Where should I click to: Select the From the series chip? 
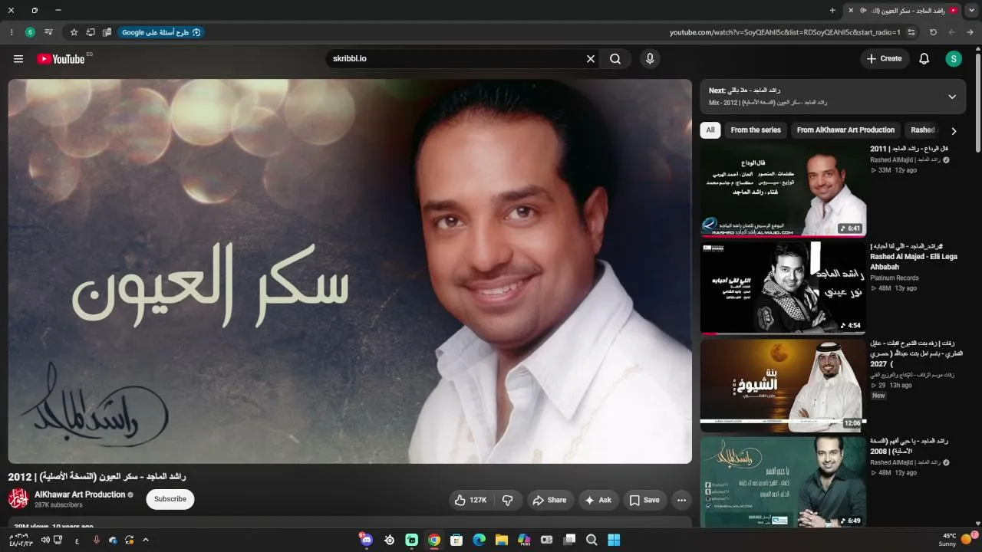(x=756, y=130)
